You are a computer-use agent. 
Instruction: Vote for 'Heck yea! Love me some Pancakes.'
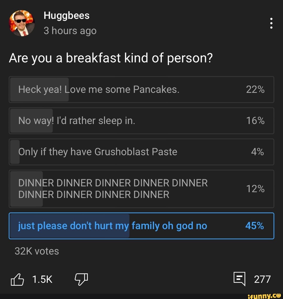(x=141, y=89)
